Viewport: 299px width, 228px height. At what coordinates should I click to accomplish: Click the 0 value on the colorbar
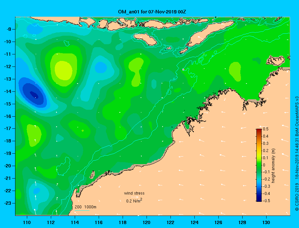(264, 165)
